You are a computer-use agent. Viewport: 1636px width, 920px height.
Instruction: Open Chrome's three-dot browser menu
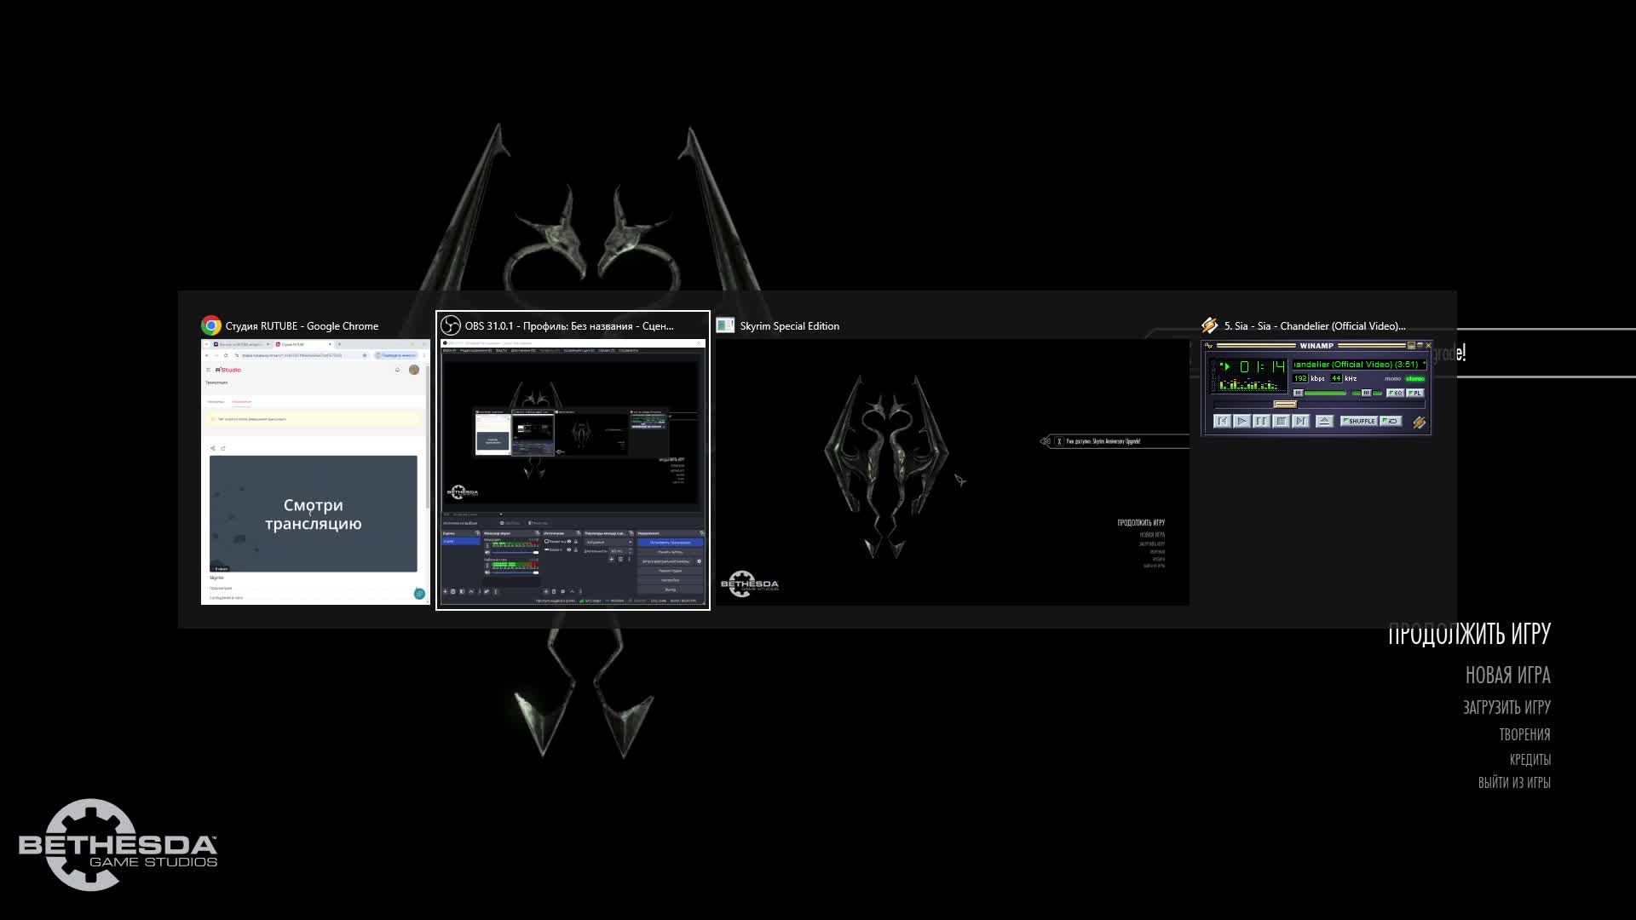point(424,356)
